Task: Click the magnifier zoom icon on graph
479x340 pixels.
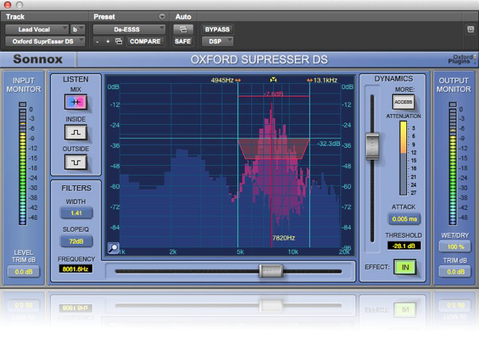Action: 112,249
